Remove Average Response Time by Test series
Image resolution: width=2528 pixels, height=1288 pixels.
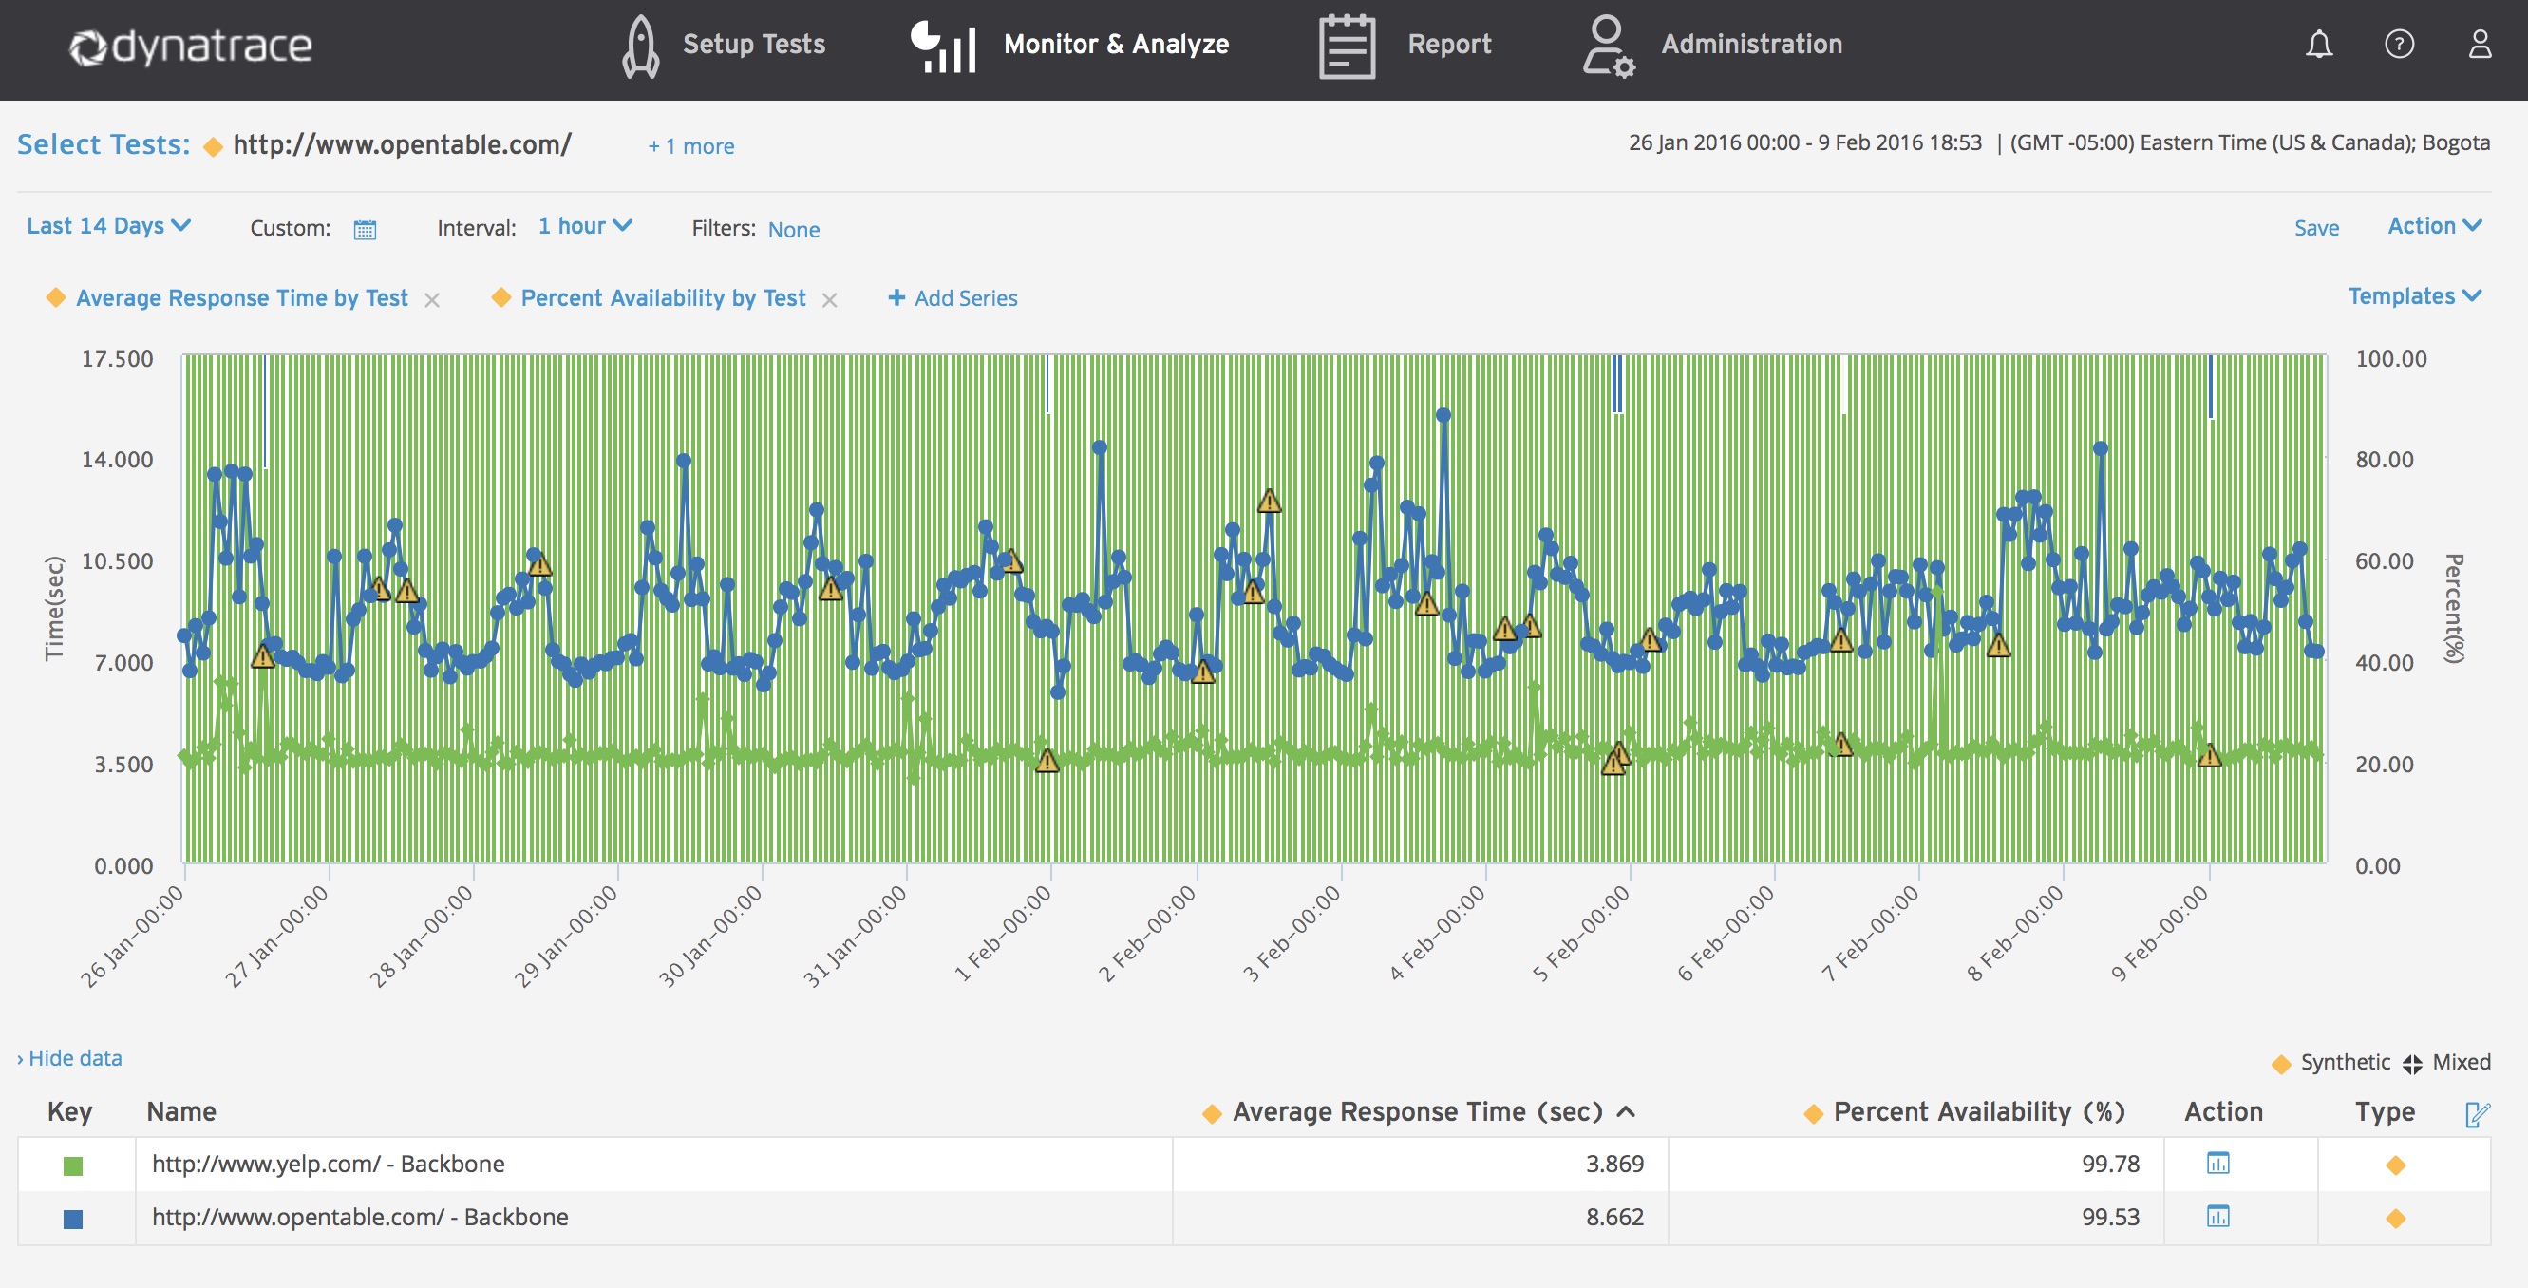432,300
